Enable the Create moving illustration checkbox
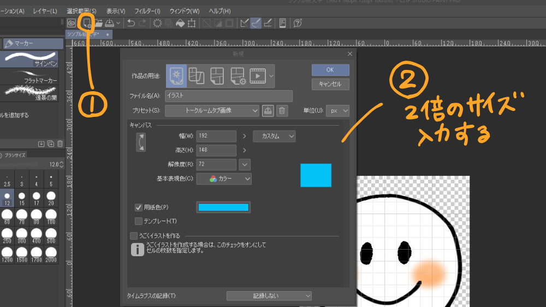546x307 pixels. click(x=134, y=236)
